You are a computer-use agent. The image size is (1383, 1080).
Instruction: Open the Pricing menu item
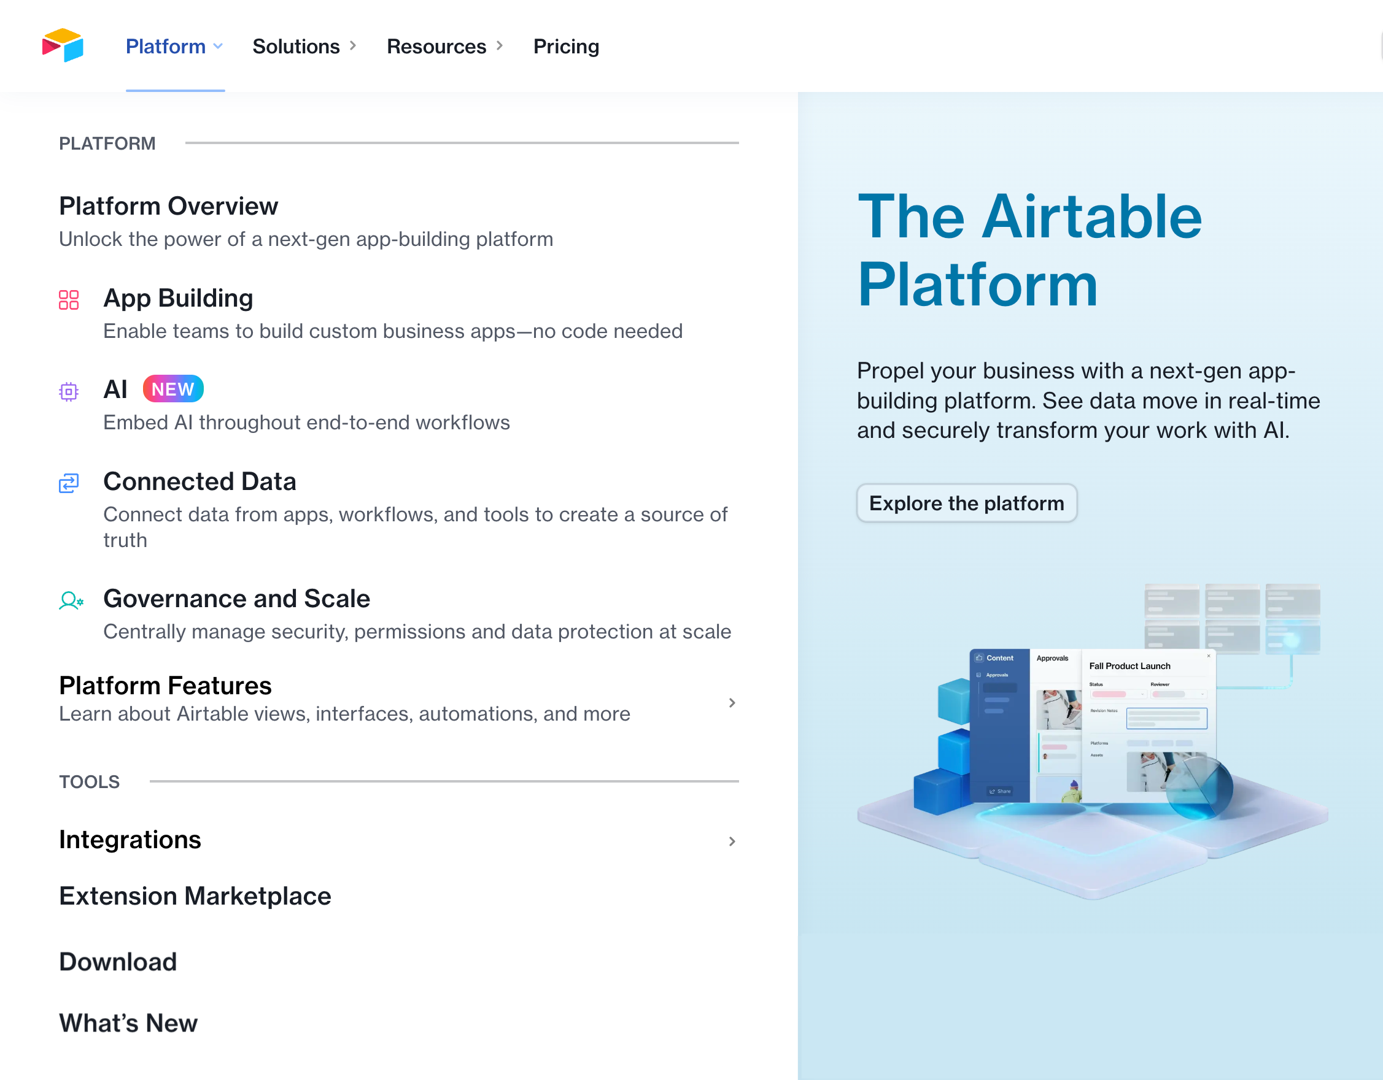pyautogui.click(x=565, y=46)
